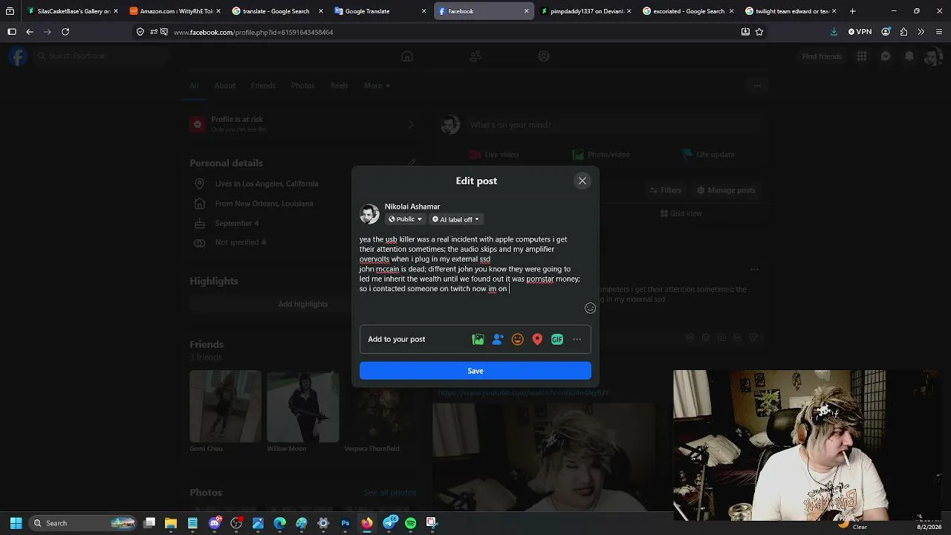Screen dimensions: 951x535
Task: Switch to SilasCasketBase's Gallery tab
Action: pyautogui.click(x=73, y=11)
